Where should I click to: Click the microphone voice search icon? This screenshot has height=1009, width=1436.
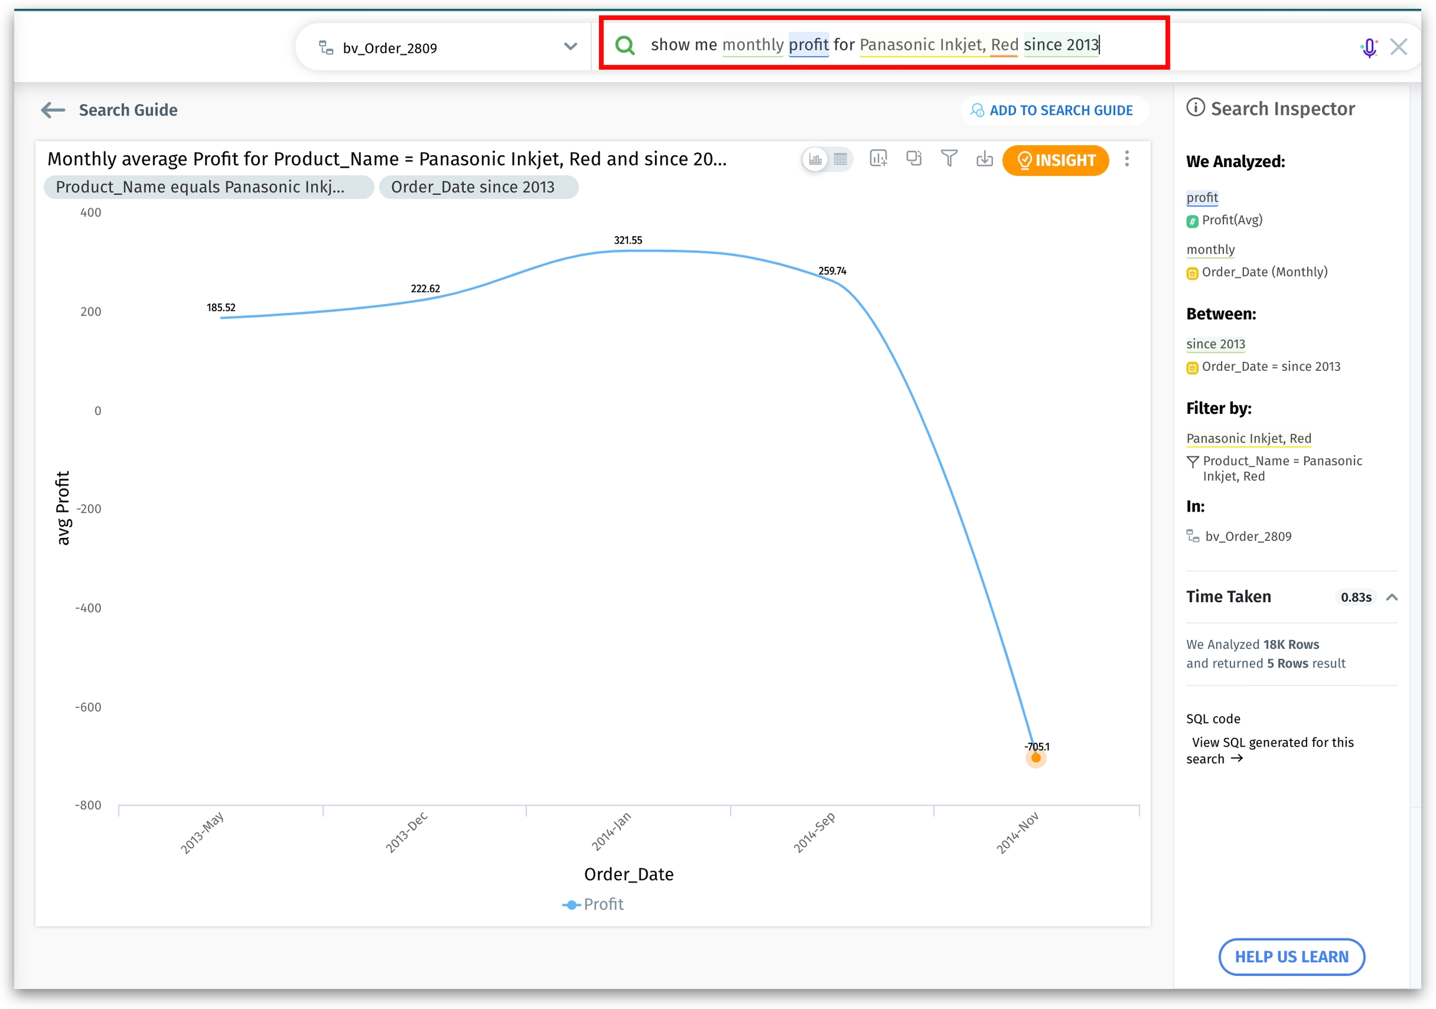1369,47
